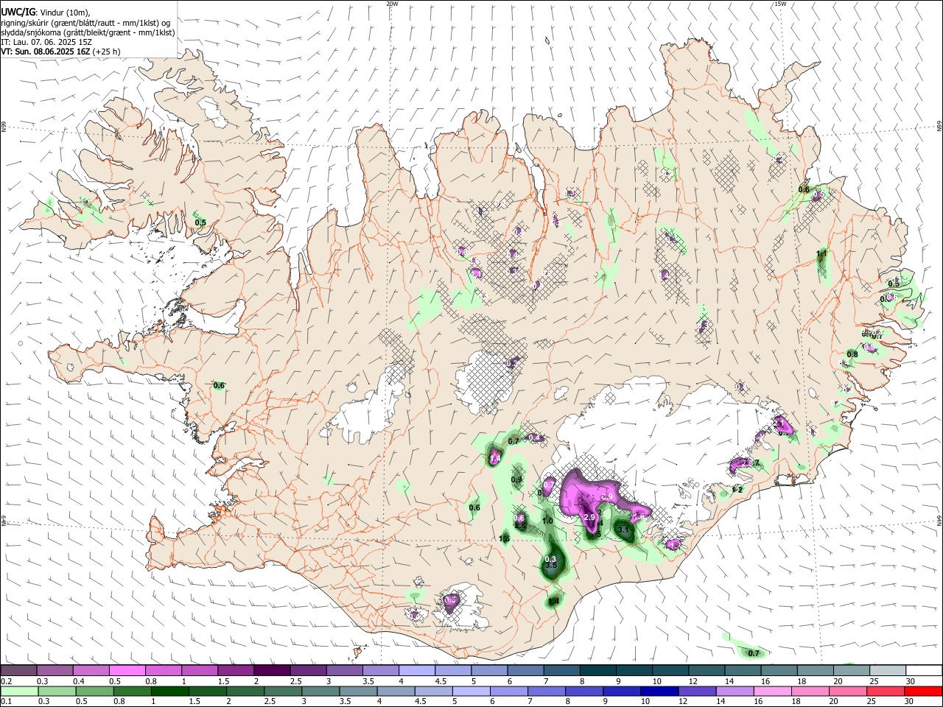Pick the white 30 swatch in snow legend
943x707 pixels.
pyautogui.click(x=924, y=671)
